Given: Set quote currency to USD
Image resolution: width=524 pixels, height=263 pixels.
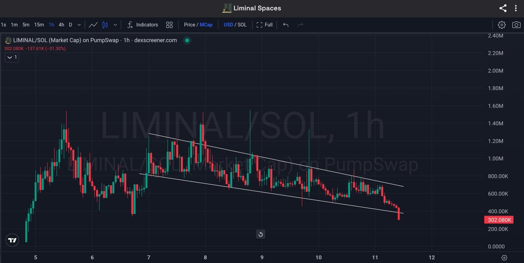Looking at the screenshot, I should pos(228,25).
